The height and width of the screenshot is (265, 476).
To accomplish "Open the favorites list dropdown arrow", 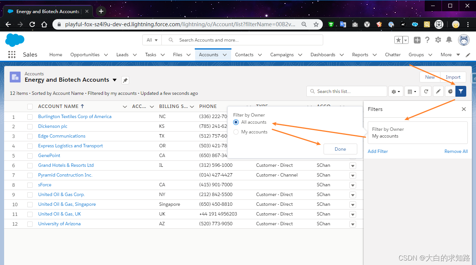I will (406, 40).
